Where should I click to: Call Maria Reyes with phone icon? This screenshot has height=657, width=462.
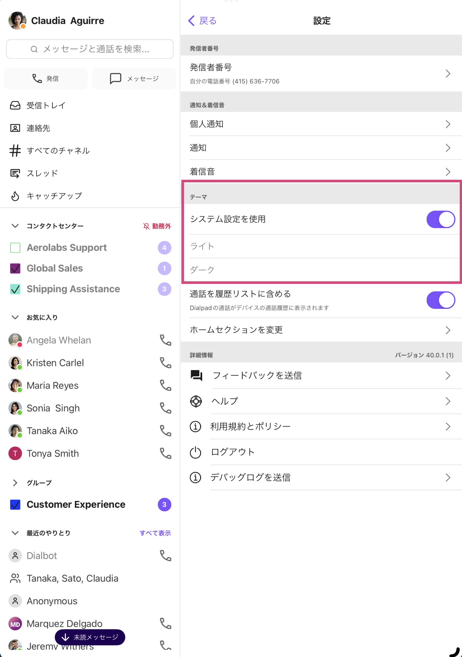click(165, 385)
